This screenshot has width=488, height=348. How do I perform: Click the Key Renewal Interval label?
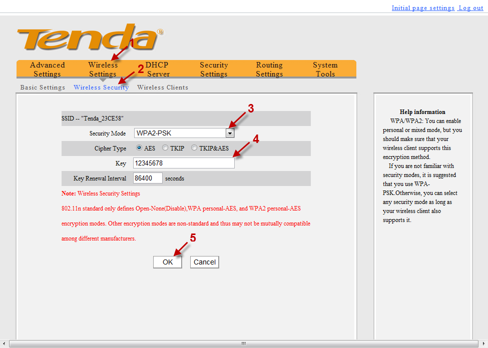[x=100, y=178]
